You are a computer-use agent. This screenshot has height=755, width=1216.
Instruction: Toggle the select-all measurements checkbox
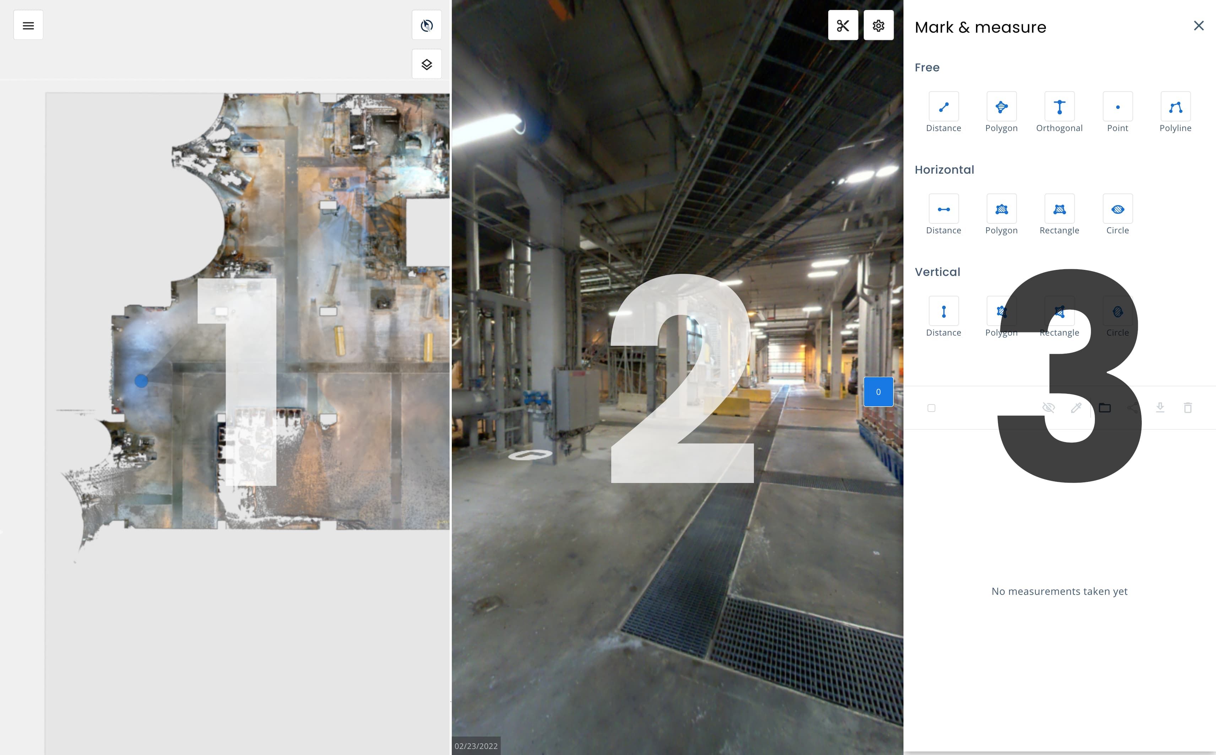(x=931, y=408)
